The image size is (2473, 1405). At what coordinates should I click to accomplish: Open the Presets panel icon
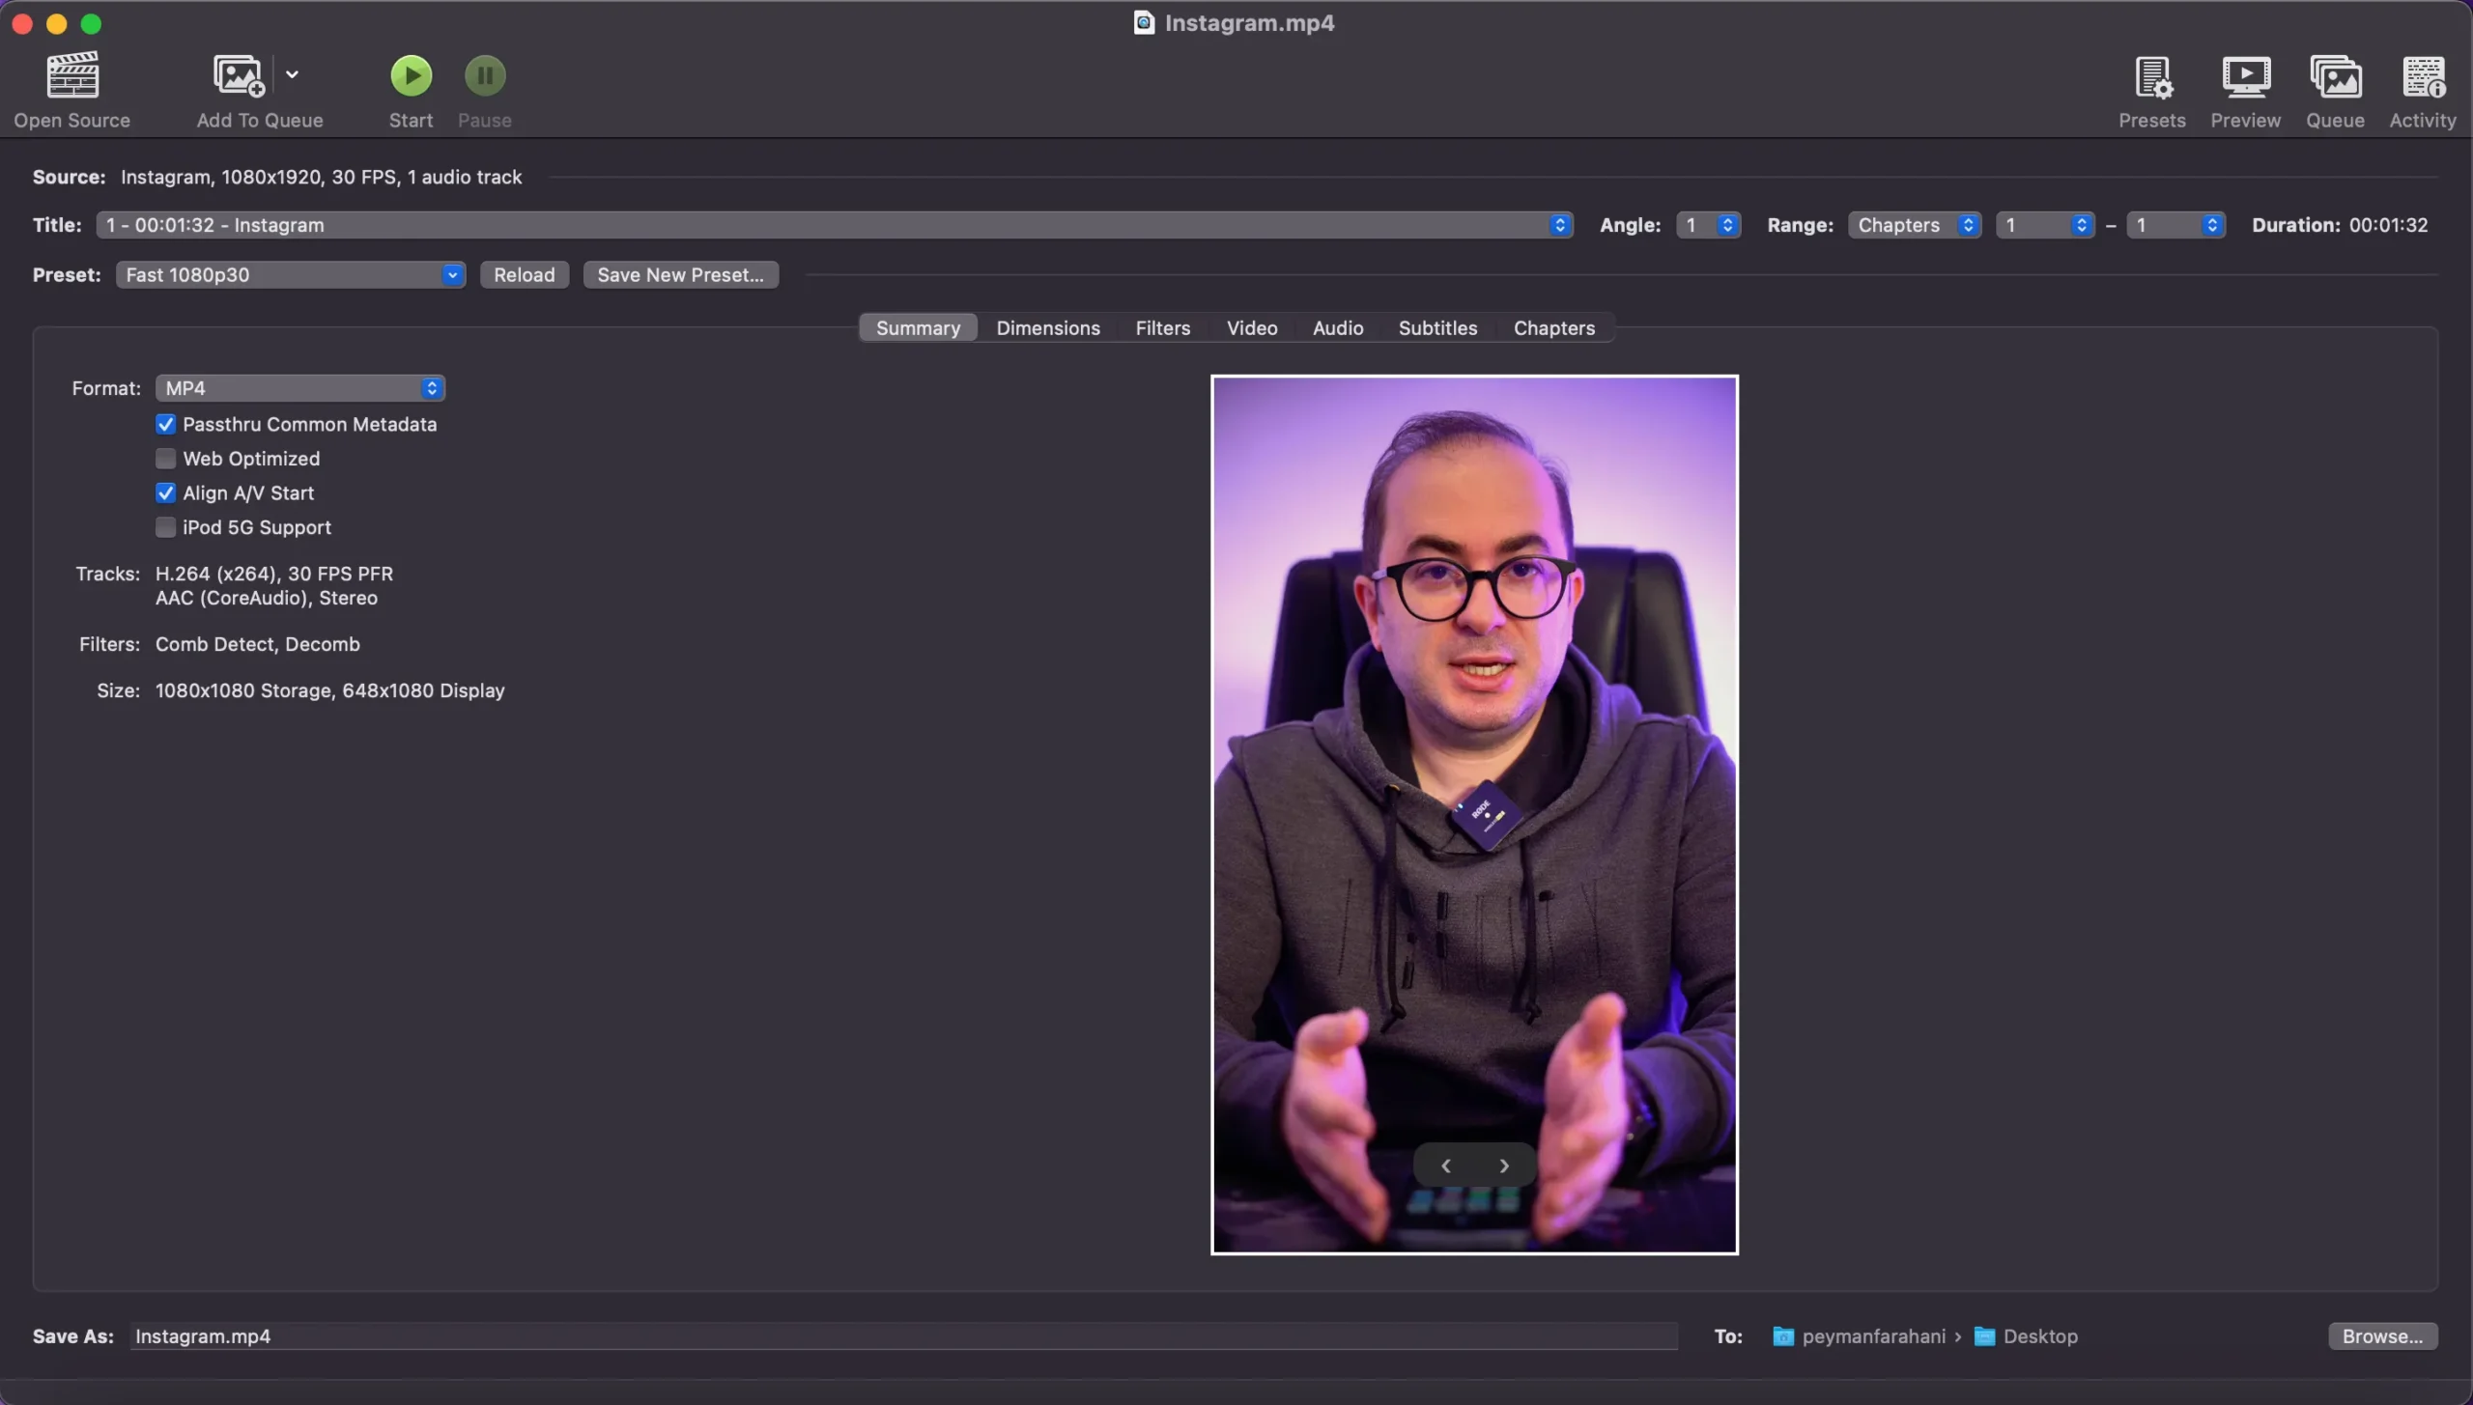[2151, 77]
